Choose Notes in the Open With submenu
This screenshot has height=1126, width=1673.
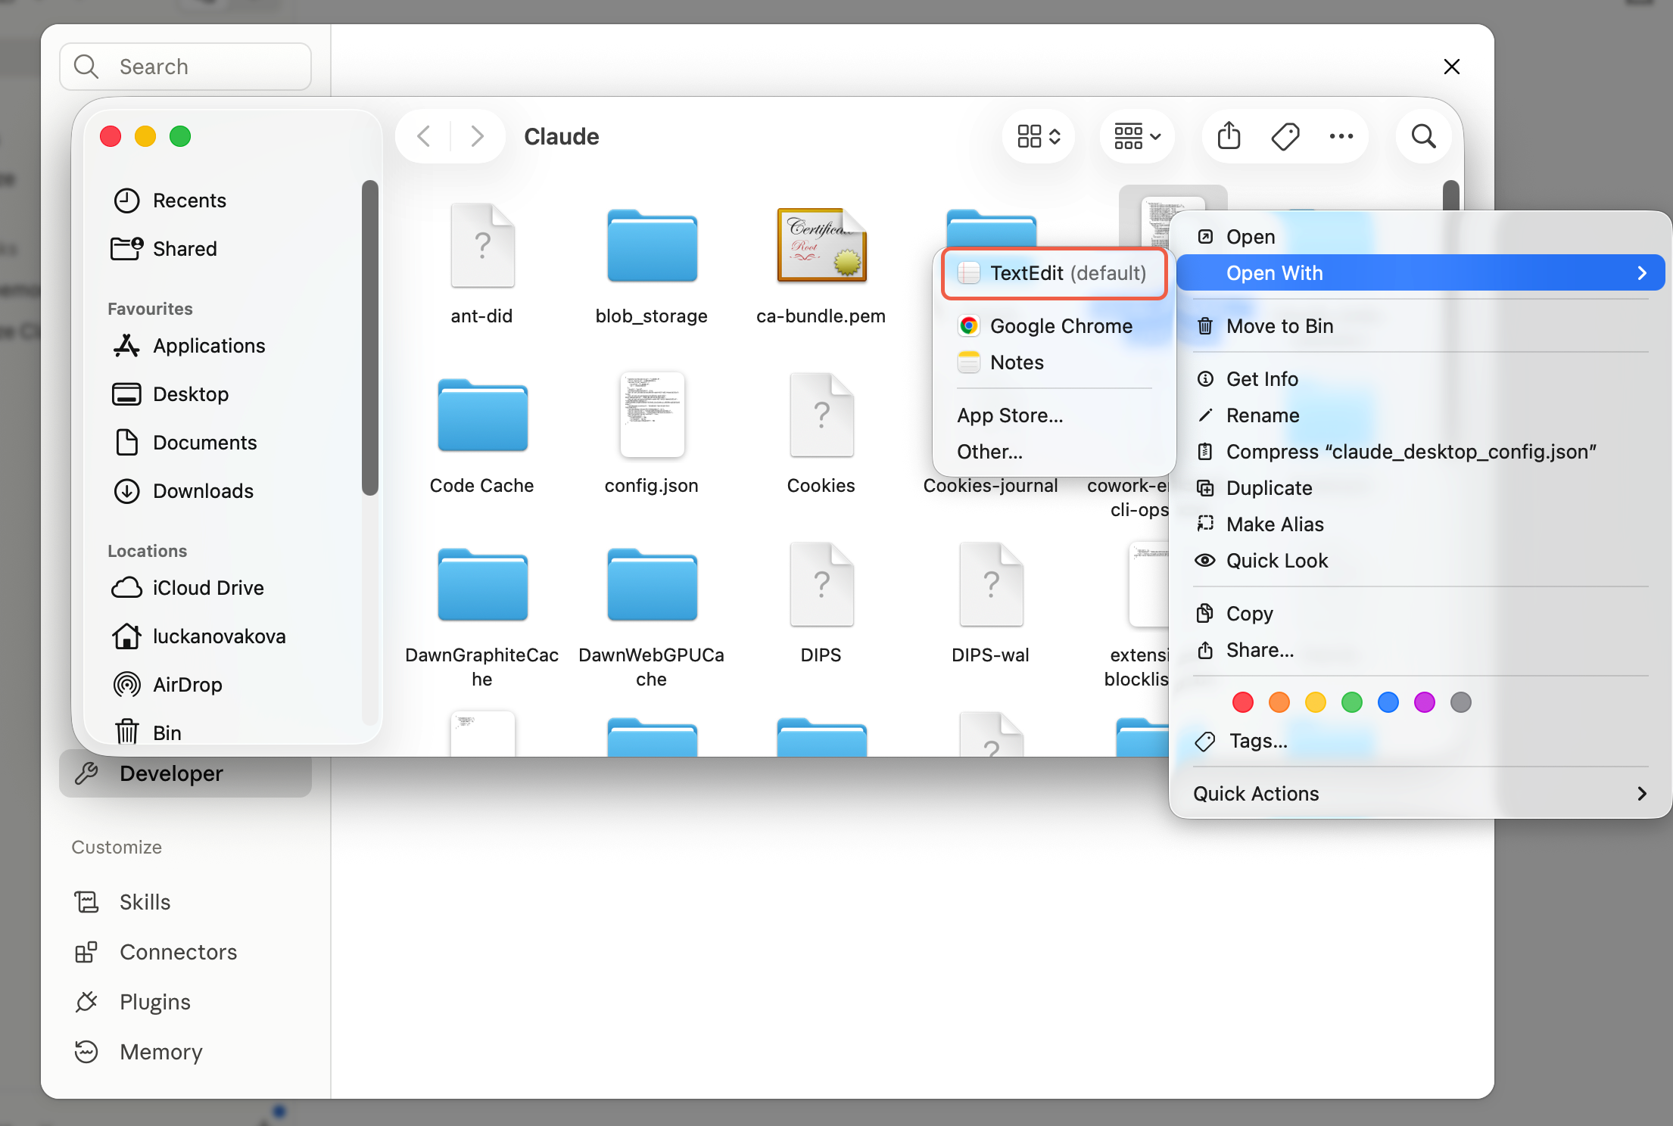coord(1054,362)
